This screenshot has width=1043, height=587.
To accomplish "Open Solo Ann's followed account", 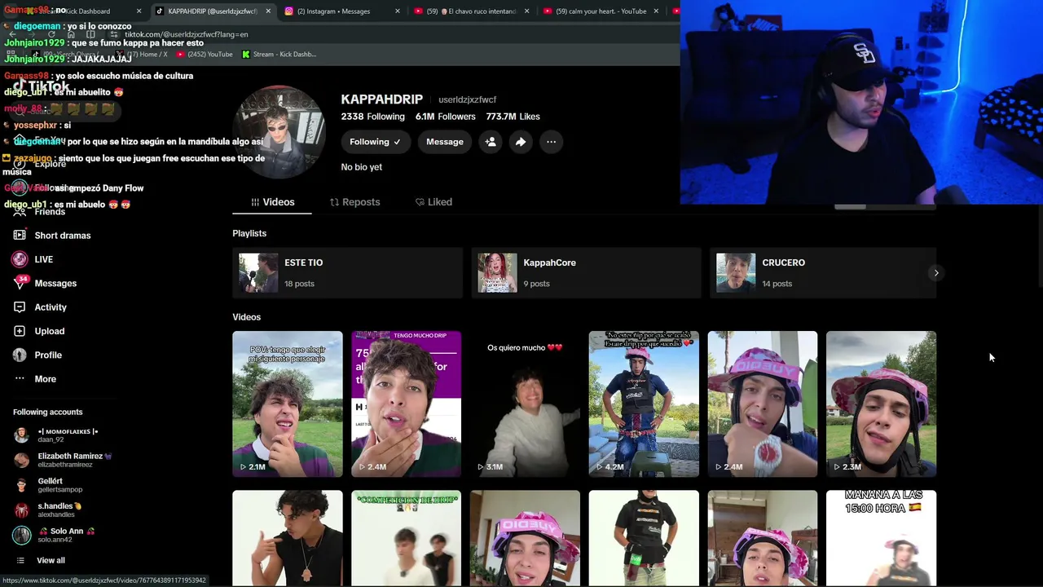I will pyautogui.click(x=54, y=535).
